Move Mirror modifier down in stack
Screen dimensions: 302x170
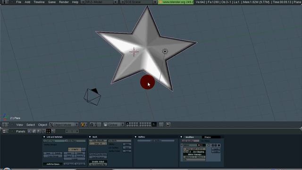(x=216, y=145)
